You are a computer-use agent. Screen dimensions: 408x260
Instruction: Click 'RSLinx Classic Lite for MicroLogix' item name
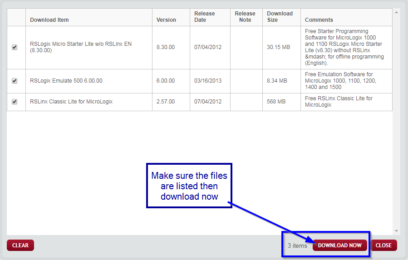[71, 102]
